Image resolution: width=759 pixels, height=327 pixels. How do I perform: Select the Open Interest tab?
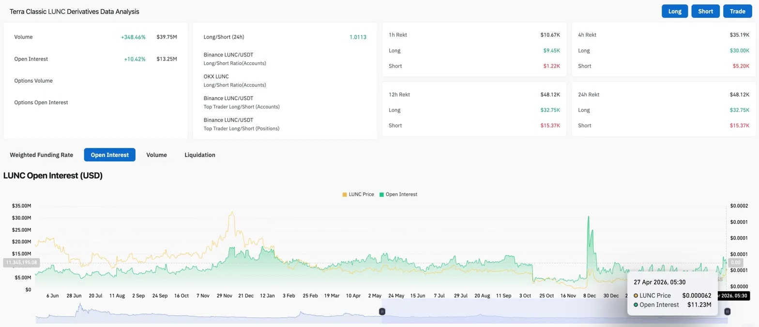point(109,155)
